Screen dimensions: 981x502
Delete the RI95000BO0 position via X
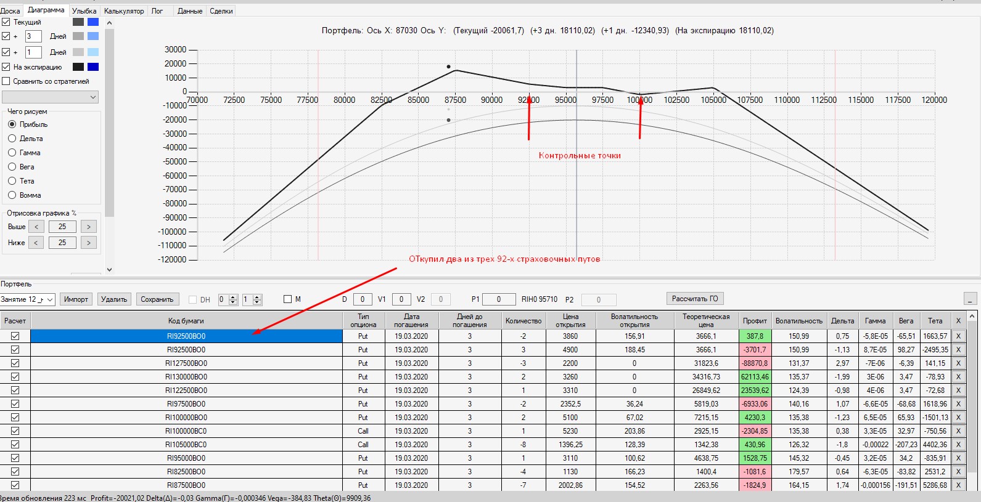pos(958,458)
